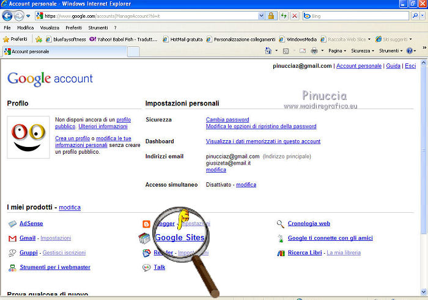Click the Reader product icon
Viewport: 428px width, 300px height.
coord(146,253)
